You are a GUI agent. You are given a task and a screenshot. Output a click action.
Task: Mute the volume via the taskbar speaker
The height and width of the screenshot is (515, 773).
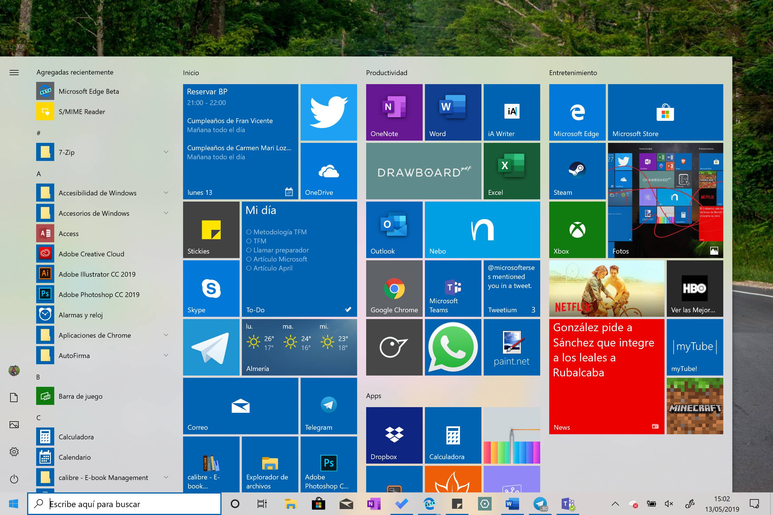669,503
